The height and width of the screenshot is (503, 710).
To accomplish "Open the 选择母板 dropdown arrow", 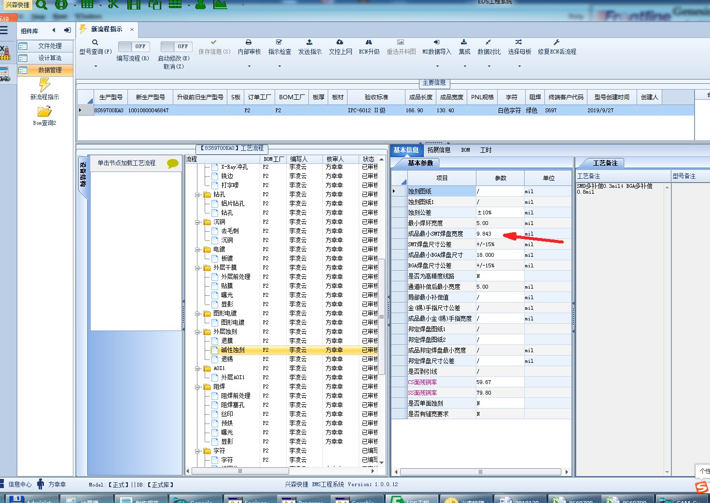I will (x=519, y=66).
